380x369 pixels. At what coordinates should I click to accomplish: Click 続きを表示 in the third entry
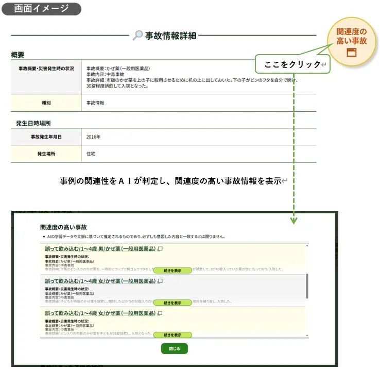pyautogui.click(x=172, y=335)
